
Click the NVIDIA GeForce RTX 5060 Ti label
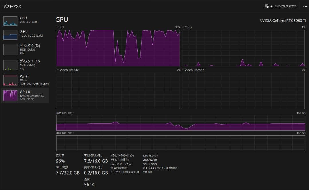[x=282, y=21]
